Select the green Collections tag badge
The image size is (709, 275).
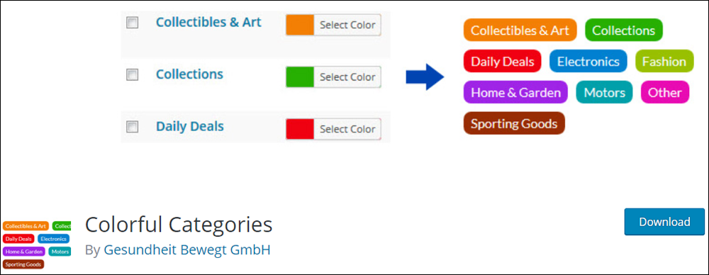[x=623, y=30]
